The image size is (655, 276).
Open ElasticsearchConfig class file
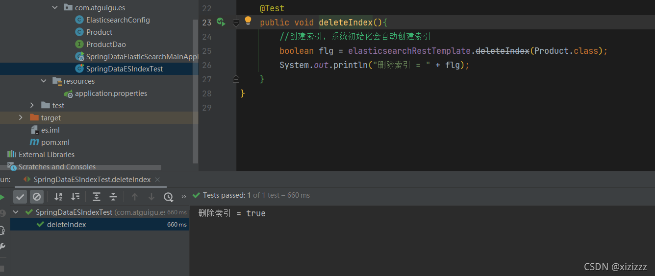pyautogui.click(x=118, y=20)
